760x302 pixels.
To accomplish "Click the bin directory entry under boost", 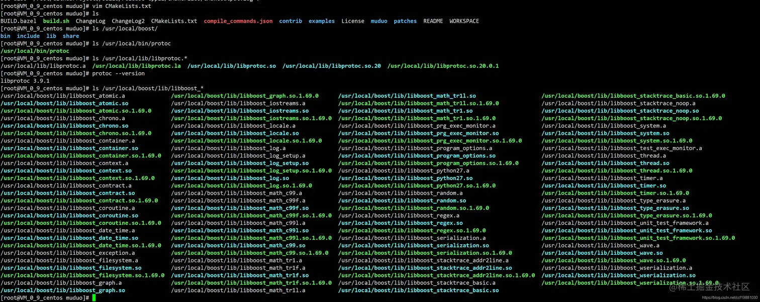I will tap(6, 36).
